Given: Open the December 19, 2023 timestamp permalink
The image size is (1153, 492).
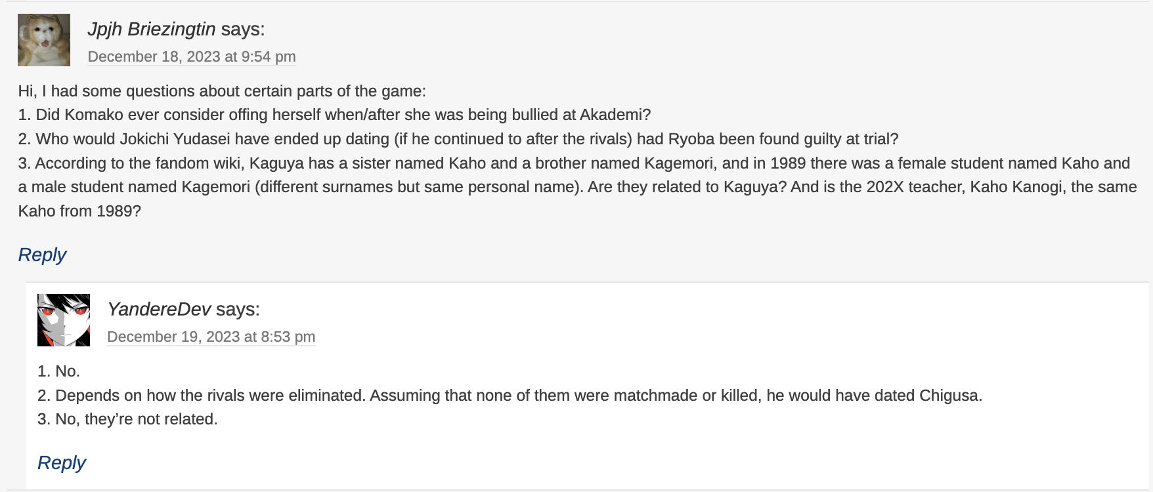Looking at the screenshot, I should pyautogui.click(x=211, y=337).
